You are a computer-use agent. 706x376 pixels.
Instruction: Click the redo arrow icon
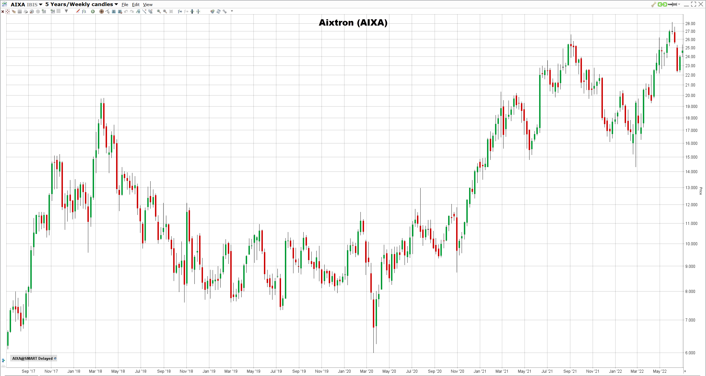[x=132, y=11]
